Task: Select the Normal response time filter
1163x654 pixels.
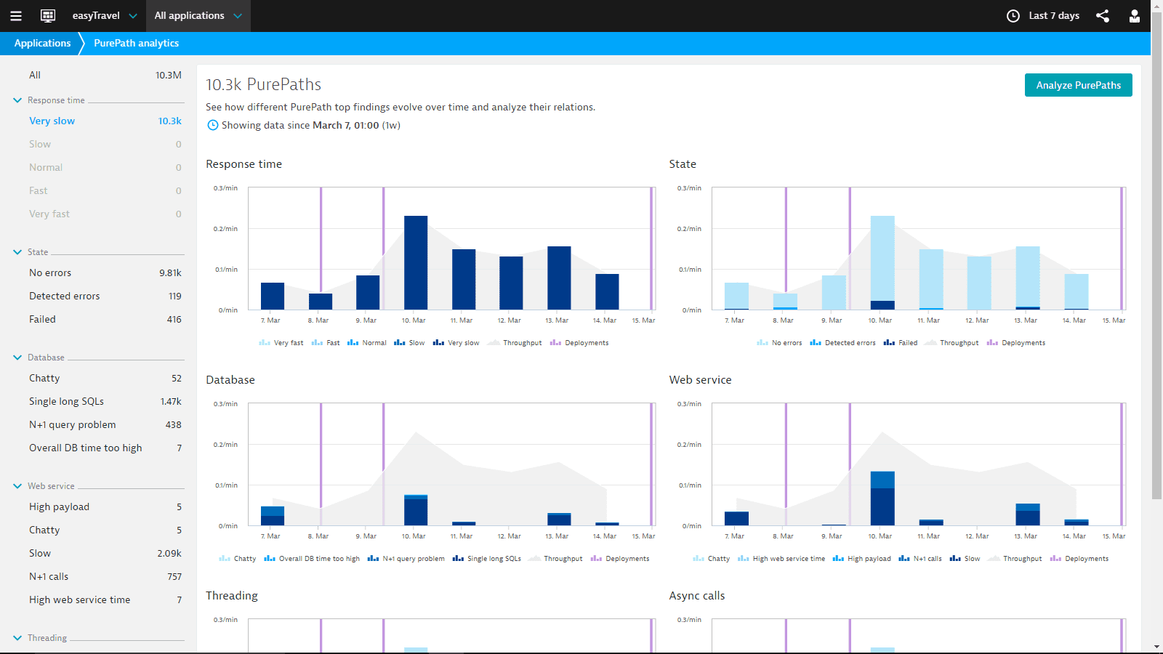Action: coord(105,168)
